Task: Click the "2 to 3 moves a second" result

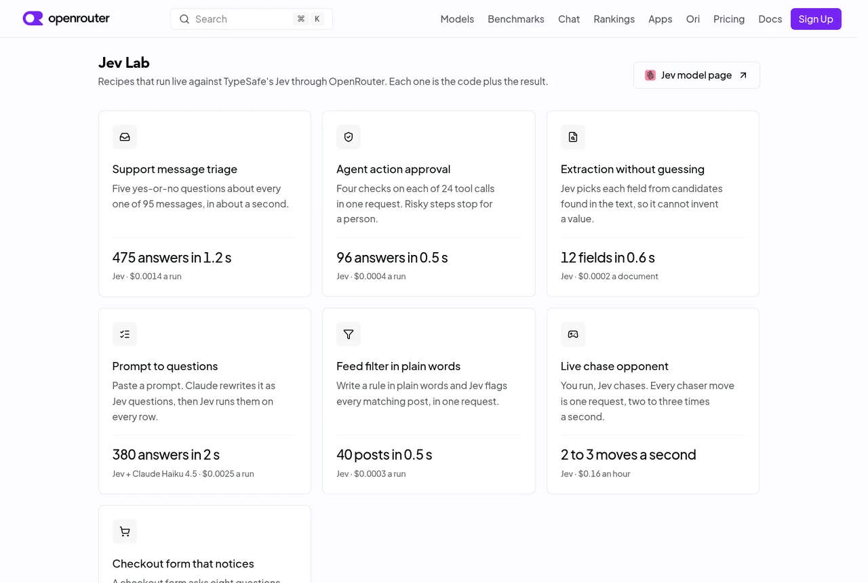Action: (628, 455)
